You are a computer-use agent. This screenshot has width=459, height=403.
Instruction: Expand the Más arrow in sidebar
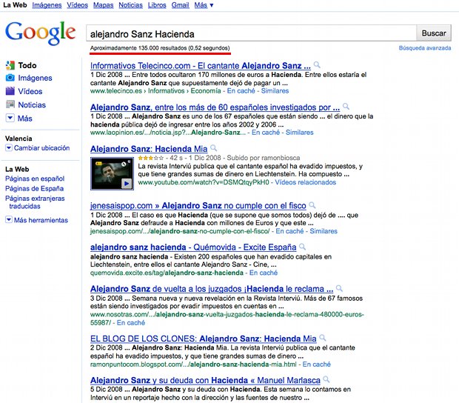click(x=10, y=118)
